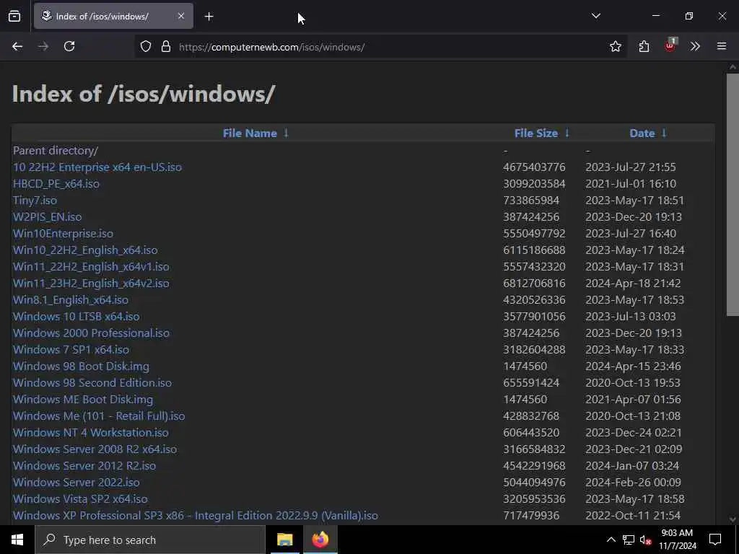Open Windows 98 Boot Disk.img link
The image size is (739, 554).
(x=81, y=366)
